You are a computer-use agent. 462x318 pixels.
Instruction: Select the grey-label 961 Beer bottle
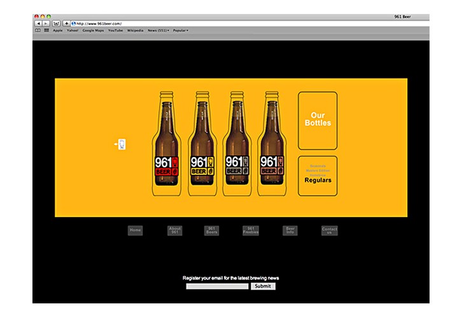[x=237, y=143]
